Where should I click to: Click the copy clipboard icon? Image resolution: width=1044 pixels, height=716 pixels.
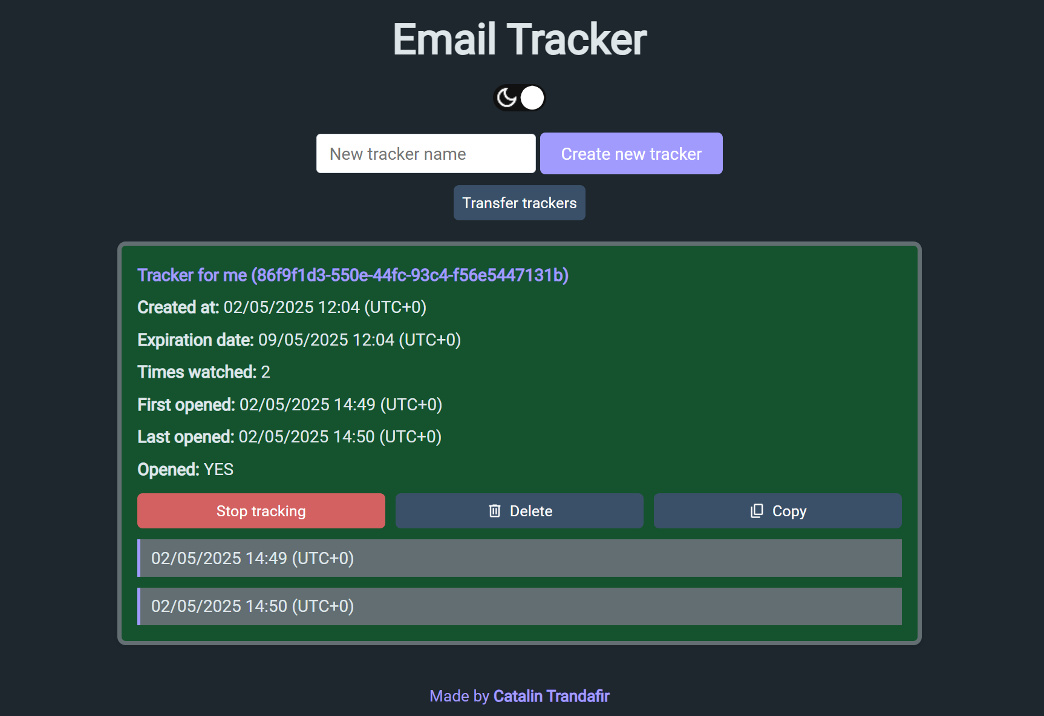pyautogui.click(x=757, y=511)
